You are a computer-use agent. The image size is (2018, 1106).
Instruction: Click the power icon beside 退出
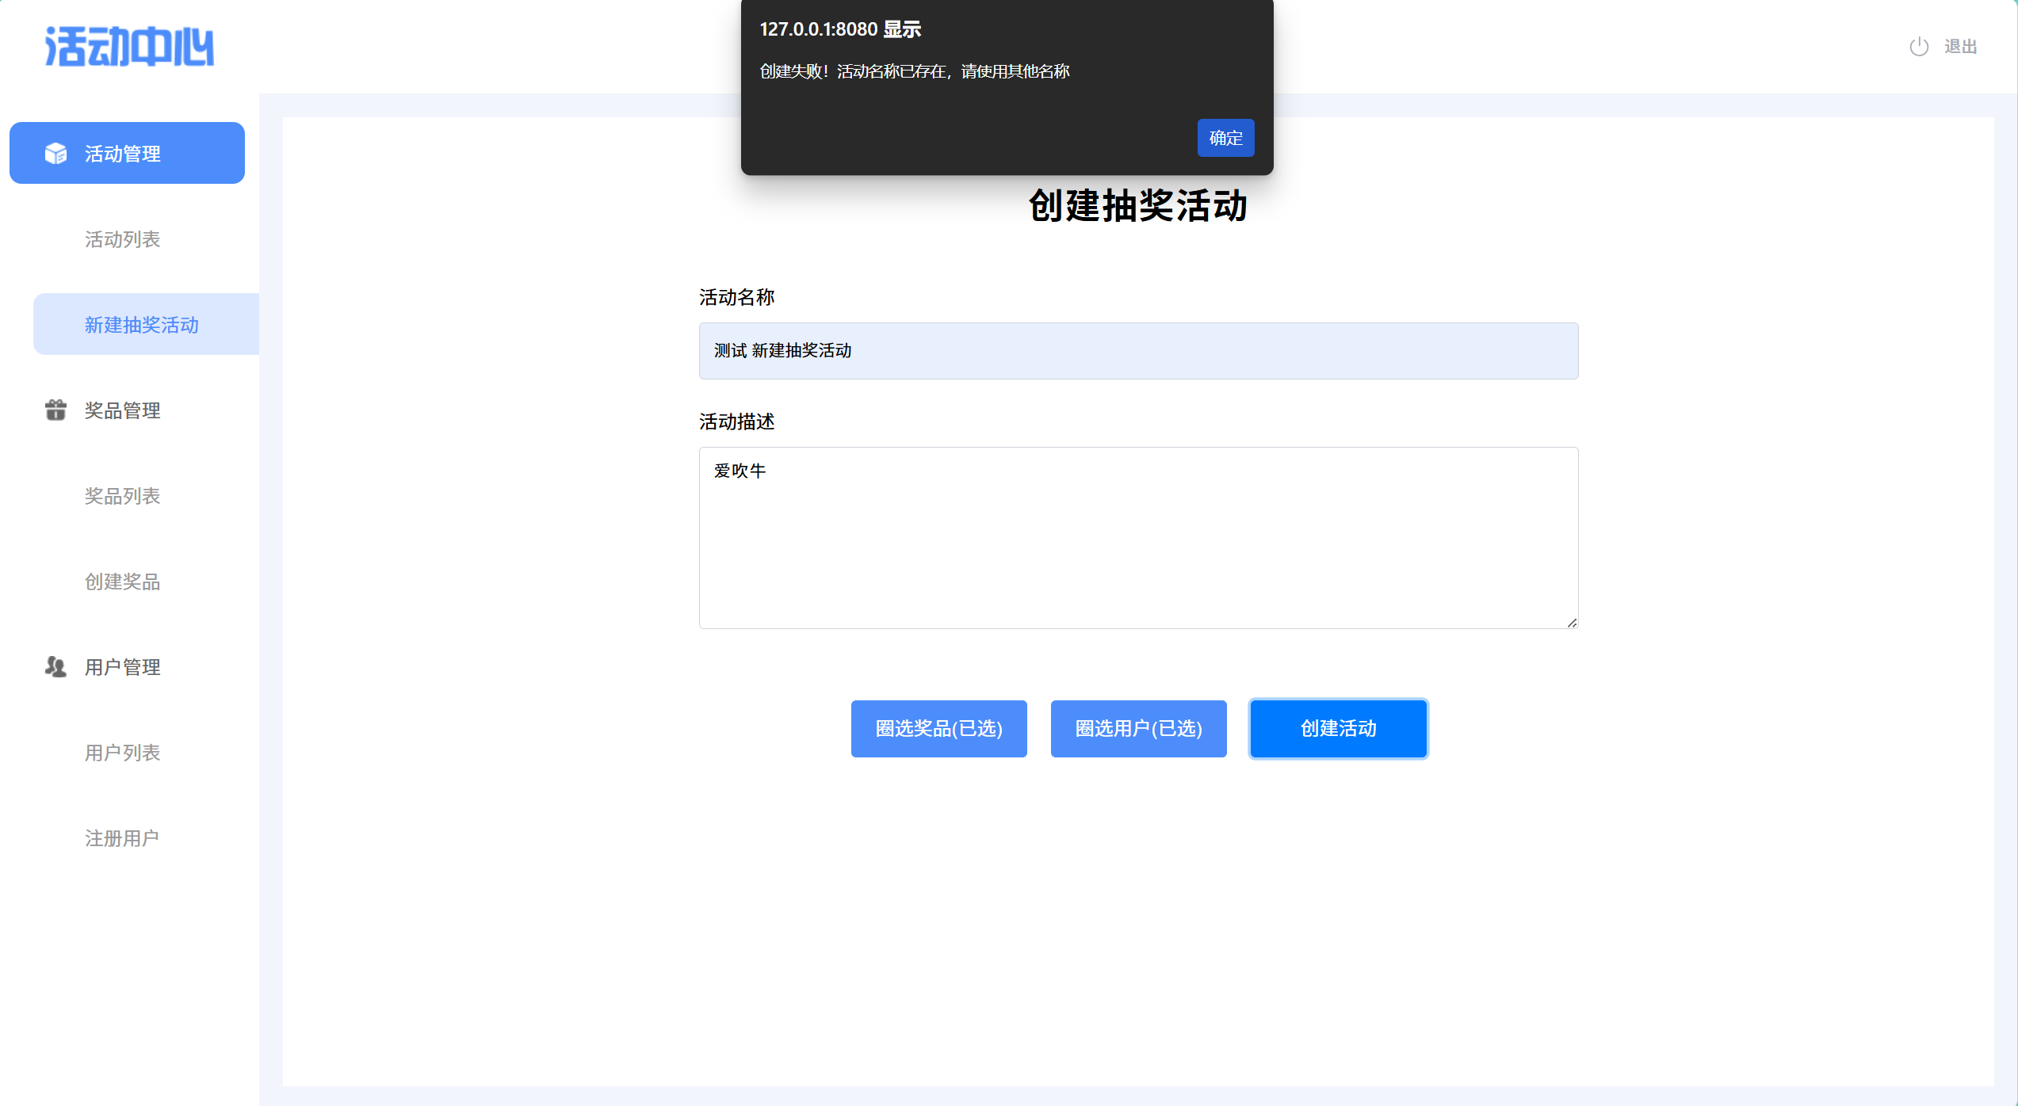tap(1918, 47)
